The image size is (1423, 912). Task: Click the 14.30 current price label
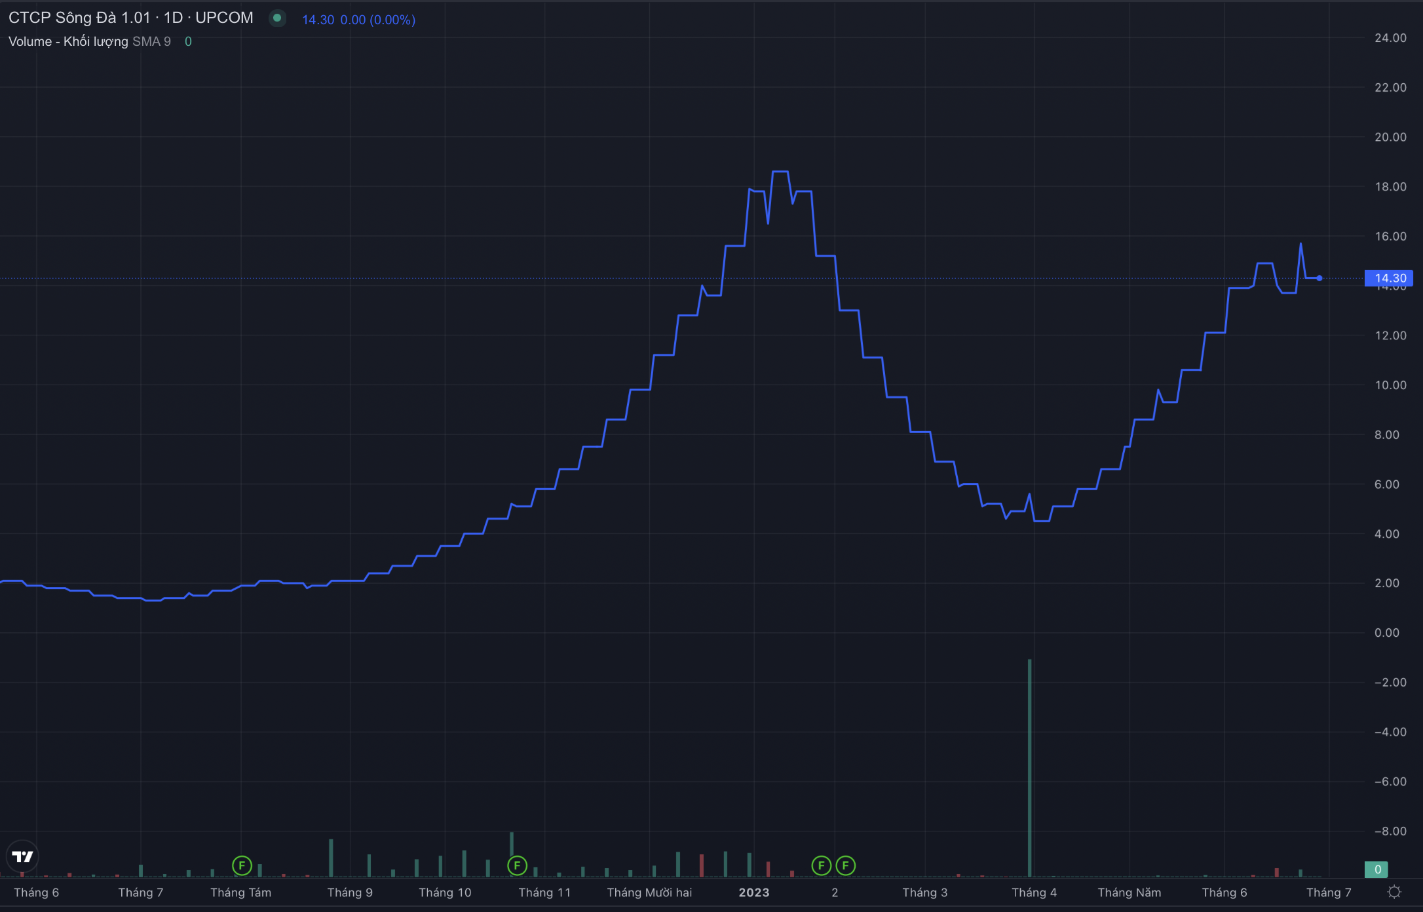coord(1389,278)
